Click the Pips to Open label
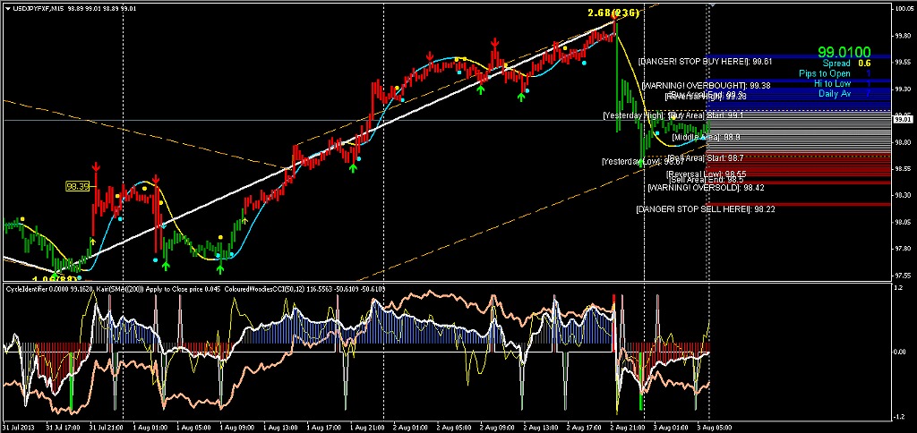917x433 pixels. pos(825,73)
